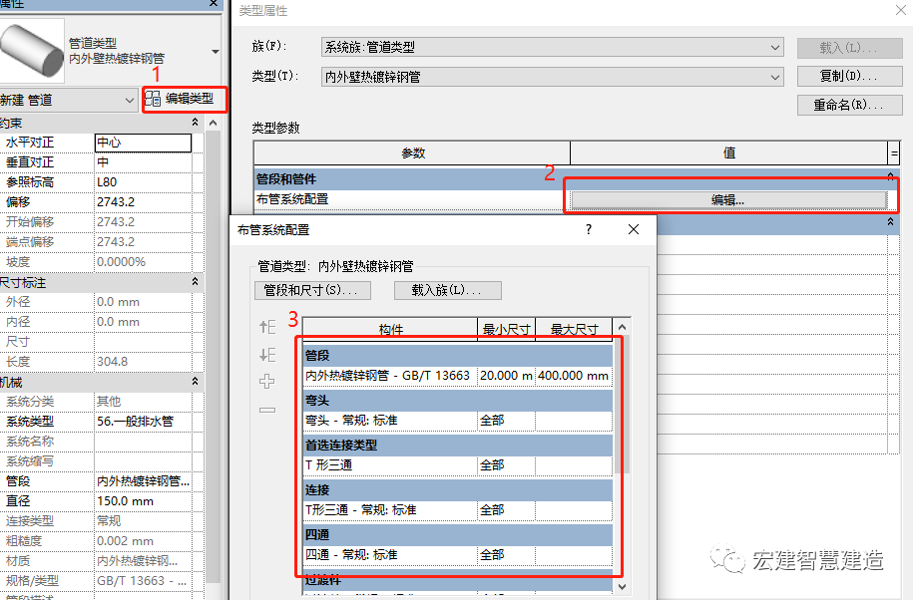Collapse the 约束 section in properties
The width and height of the screenshot is (913, 600).
point(195,123)
